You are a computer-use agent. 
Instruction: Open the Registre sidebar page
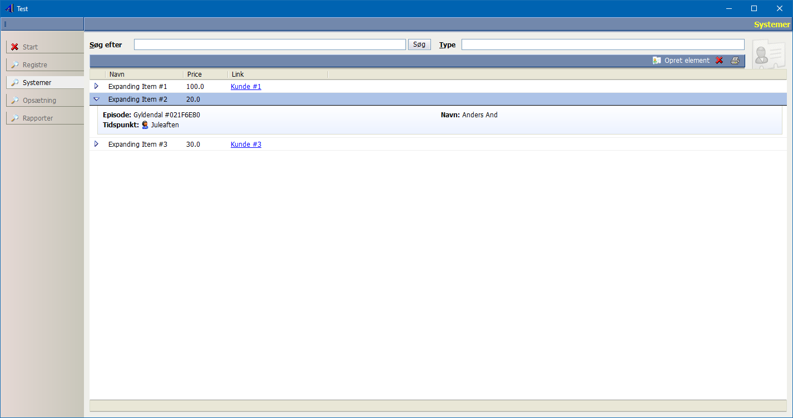45,64
